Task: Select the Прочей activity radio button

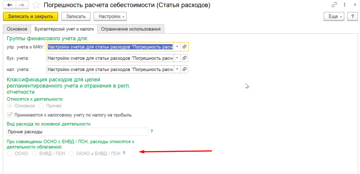Action: tap(41, 106)
